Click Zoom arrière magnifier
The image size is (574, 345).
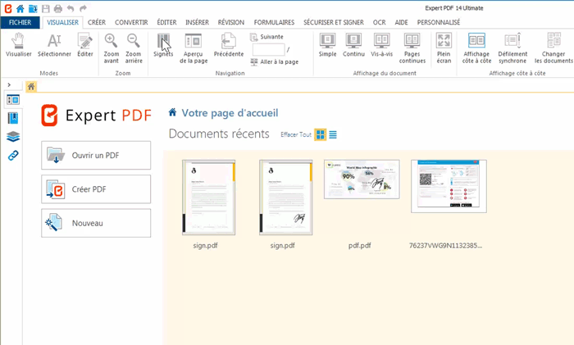[x=134, y=48]
